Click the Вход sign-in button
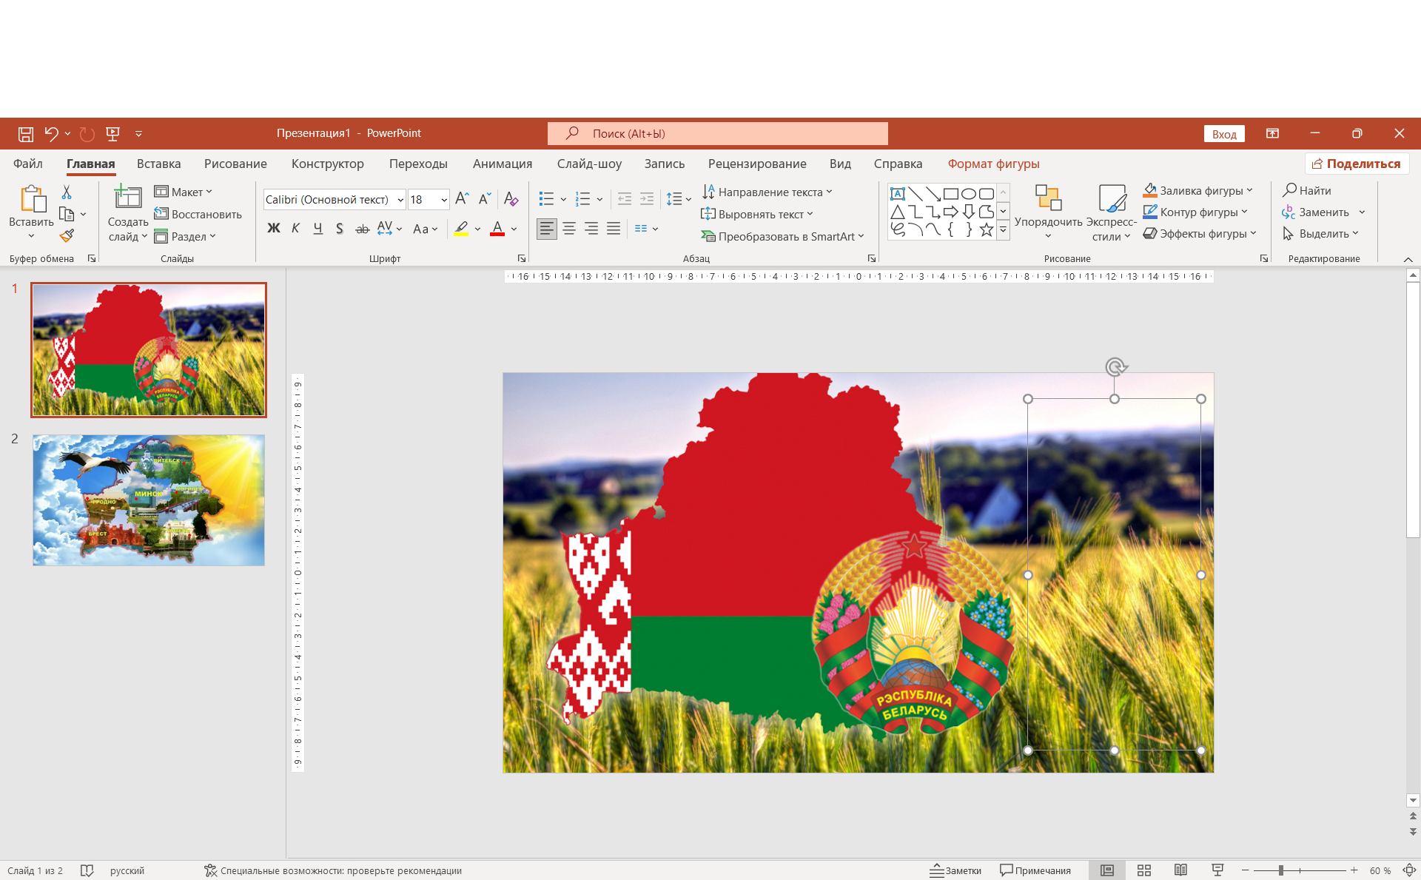The height and width of the screenshot is (880, 1421). pyautogui.click(x=1224, y=134)
